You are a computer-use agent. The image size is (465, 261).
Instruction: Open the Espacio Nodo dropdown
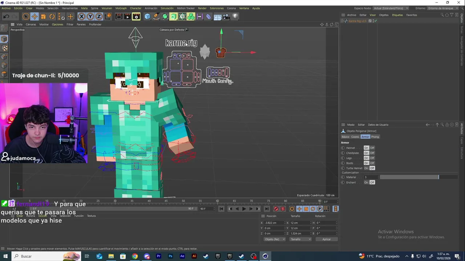tap(391, 8)
